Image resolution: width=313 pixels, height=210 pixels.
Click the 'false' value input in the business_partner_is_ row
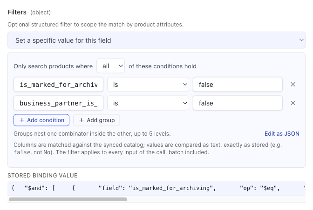pos(238,103)
